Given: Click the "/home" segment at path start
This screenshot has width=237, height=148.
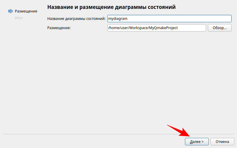Looking at the screenshot, I should 113,28.
